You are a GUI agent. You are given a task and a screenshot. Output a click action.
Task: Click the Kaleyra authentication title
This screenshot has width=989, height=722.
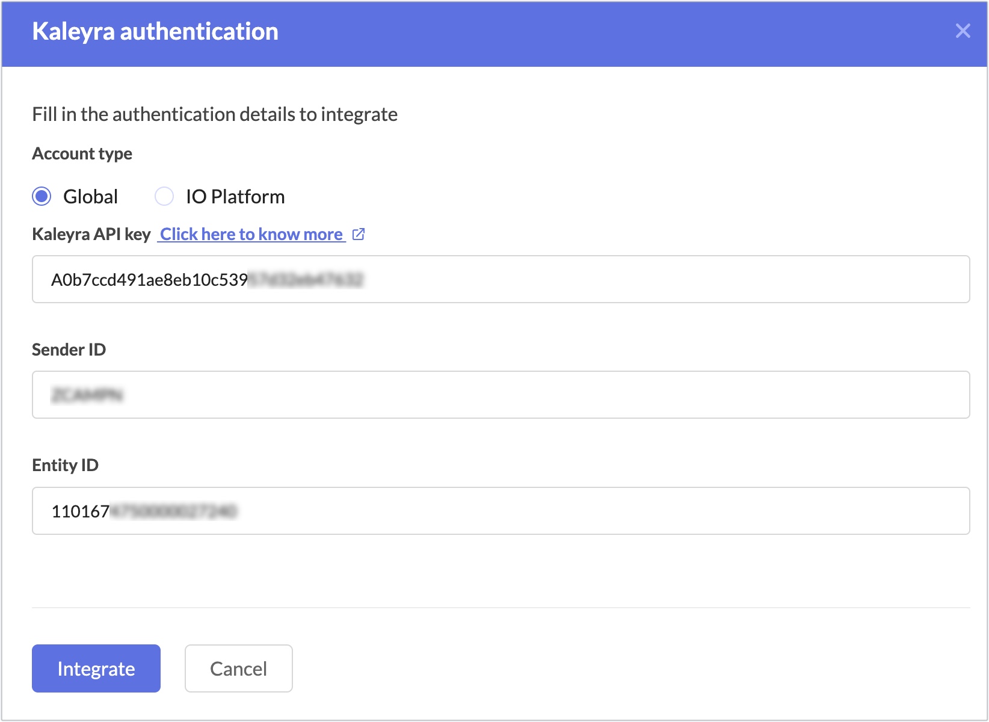click(x=155, y=31)
